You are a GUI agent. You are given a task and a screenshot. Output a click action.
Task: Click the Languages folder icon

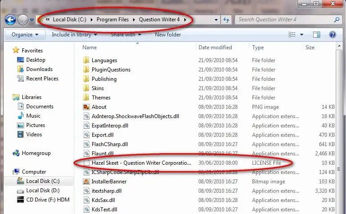click(86, 60)
